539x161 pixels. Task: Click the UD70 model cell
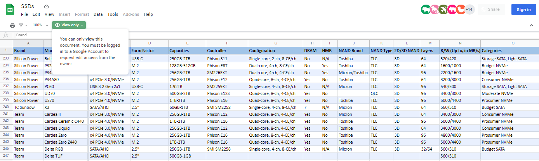pos(66,93)
